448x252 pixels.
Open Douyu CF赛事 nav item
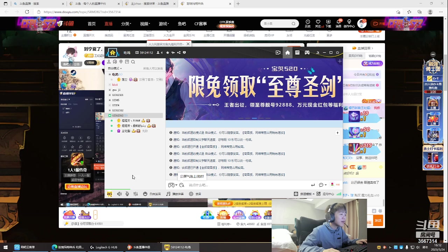point(201,24)
